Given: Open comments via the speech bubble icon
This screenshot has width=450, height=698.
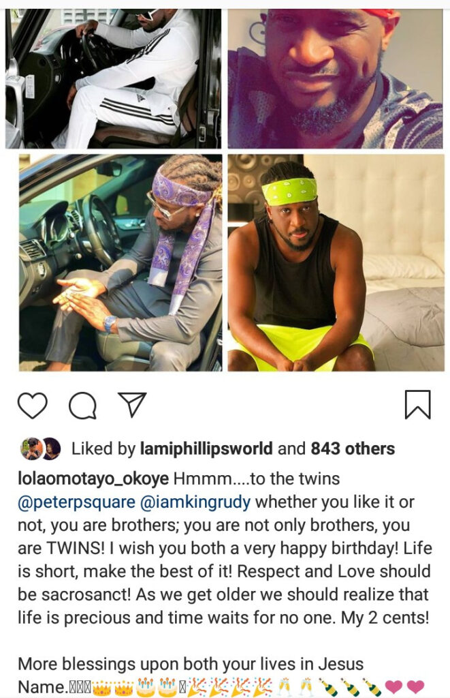Looking at the screenshot, I should tap(82, 405).
